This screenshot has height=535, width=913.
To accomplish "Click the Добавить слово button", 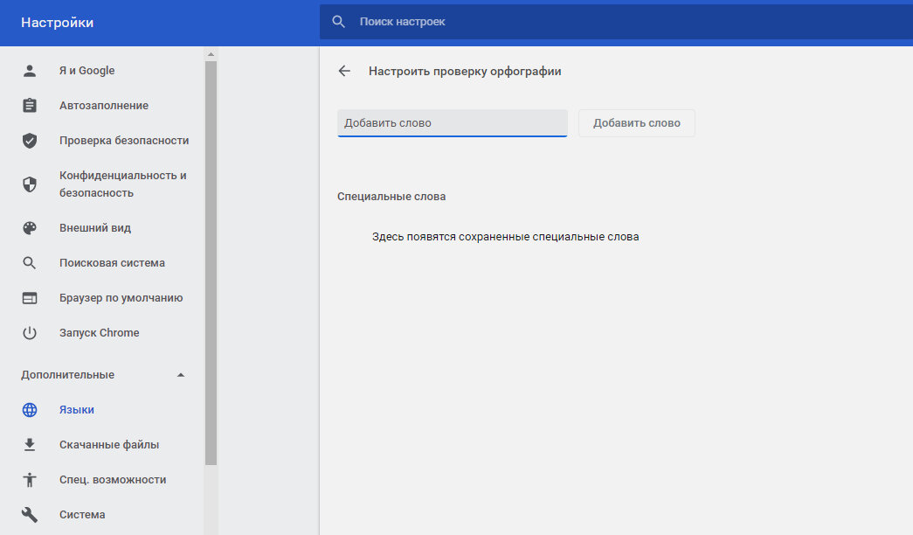I will (636, 123).
